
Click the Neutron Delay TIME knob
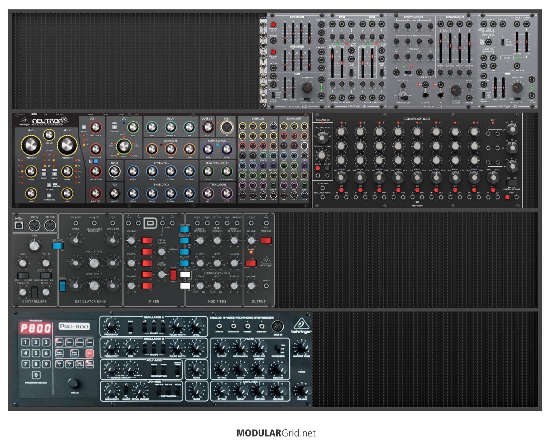tap(152, 128)
